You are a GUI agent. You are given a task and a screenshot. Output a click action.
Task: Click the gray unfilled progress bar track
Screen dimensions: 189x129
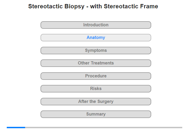click(x=104, y=127)
